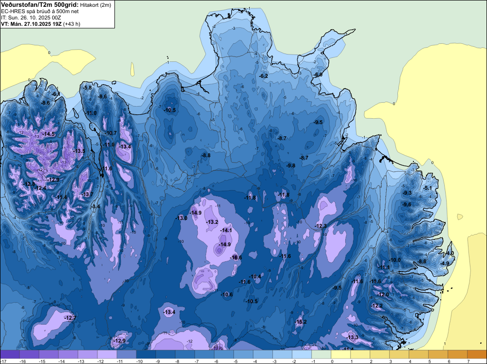Click the -10.0 temperature value
487x364 pixels.
tap(395, 260)
